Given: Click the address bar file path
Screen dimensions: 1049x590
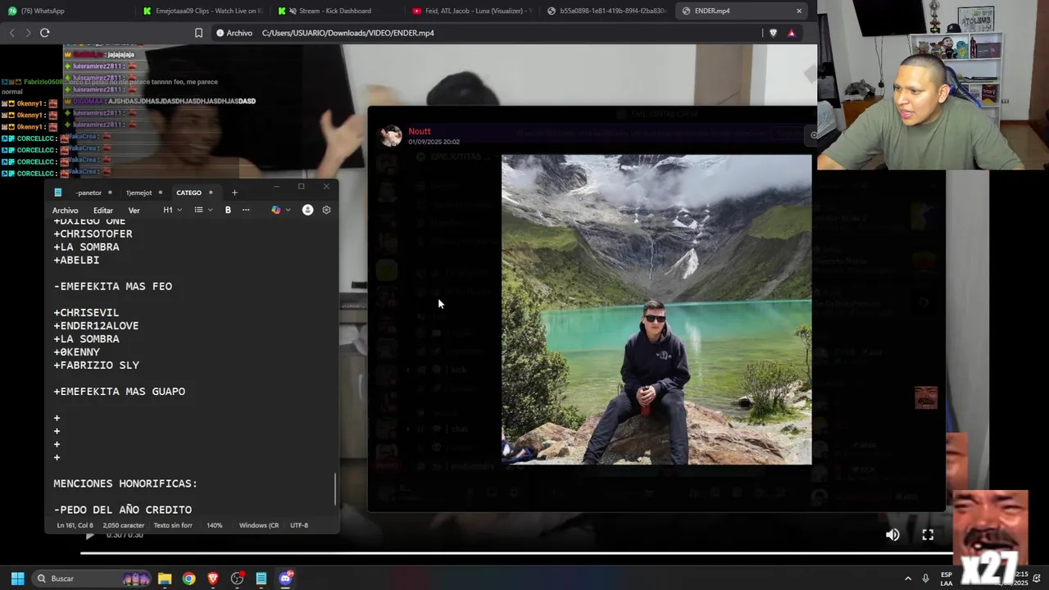Looking at the screenshot, I should click(348, 33).
